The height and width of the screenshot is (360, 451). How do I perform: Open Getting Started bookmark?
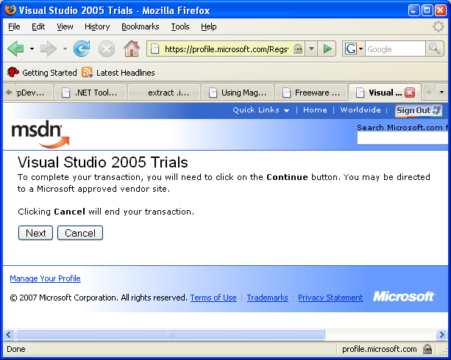[x=42, y=73]
